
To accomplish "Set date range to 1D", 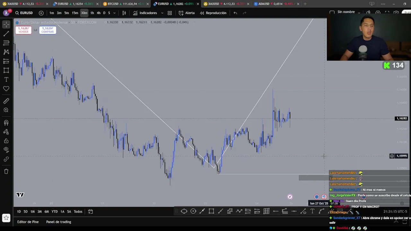I will 19,211.
